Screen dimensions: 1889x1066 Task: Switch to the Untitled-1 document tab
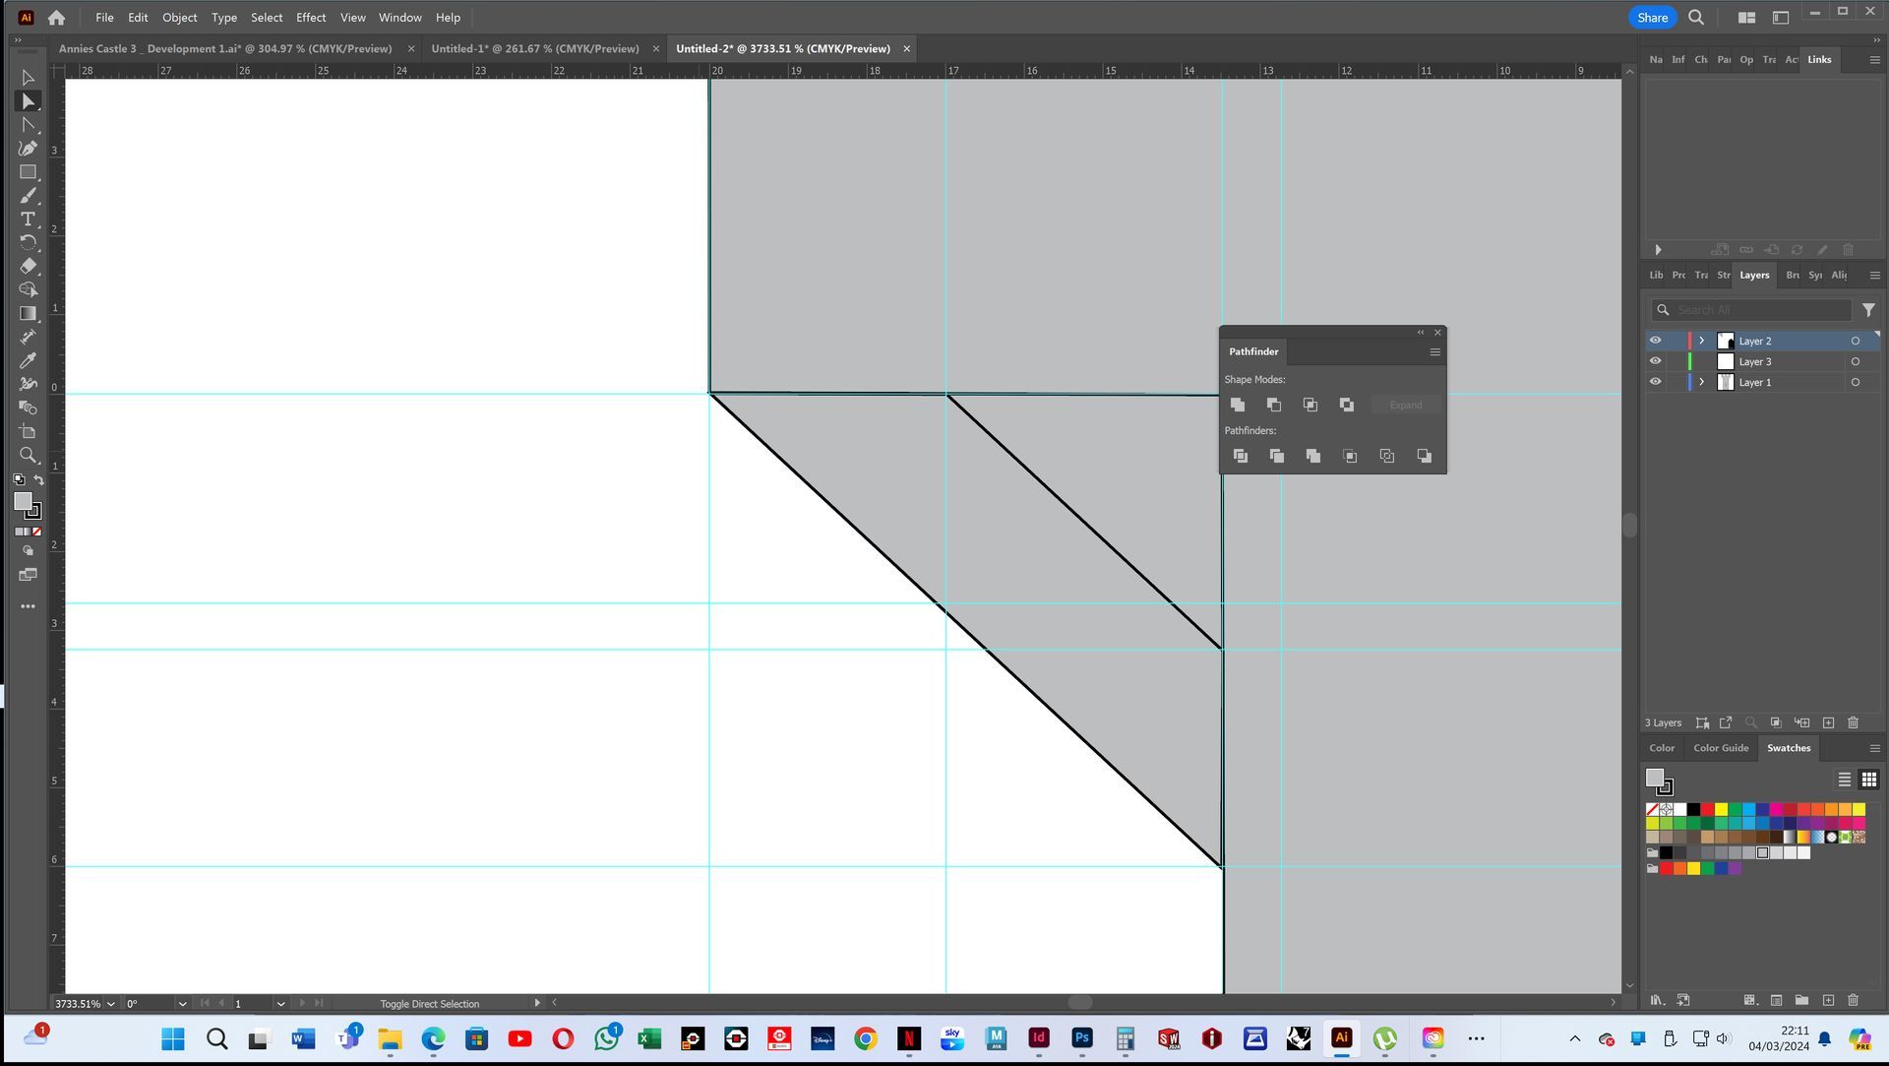pyautogui.click(x=534, y=48)
